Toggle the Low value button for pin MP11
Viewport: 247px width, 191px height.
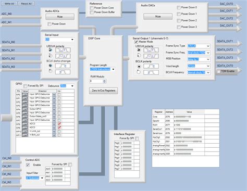coord(25,135)
